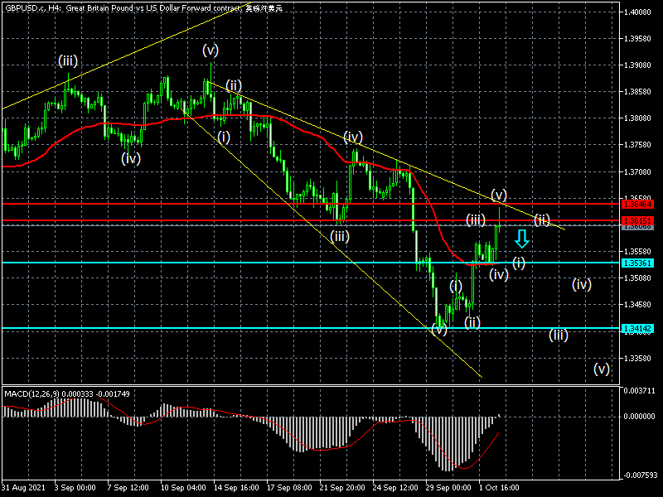Click the 0.003711 MACD scale value
Screen dimensions: 663x497
639,390
